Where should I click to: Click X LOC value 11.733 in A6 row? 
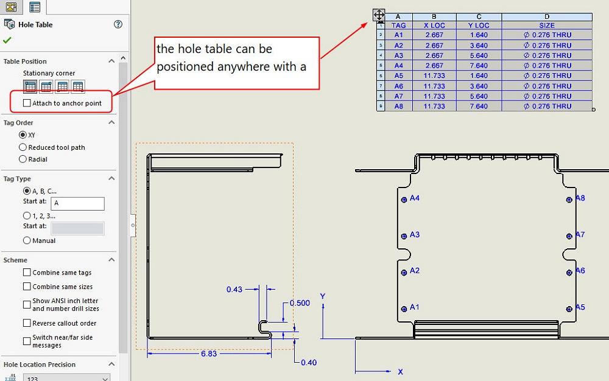tap(434, 86)
